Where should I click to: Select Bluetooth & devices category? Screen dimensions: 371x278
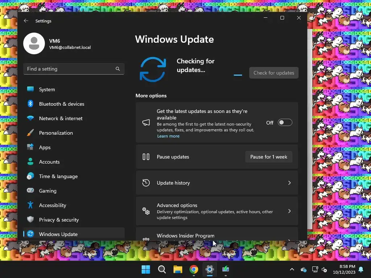point(74,104)
